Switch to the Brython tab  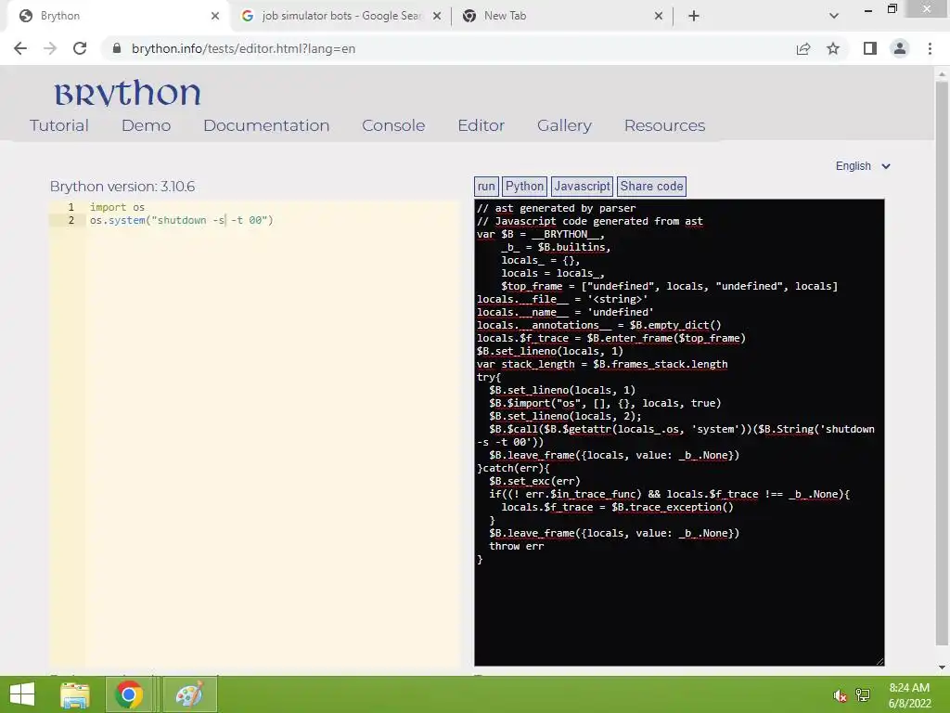(115, 16)
